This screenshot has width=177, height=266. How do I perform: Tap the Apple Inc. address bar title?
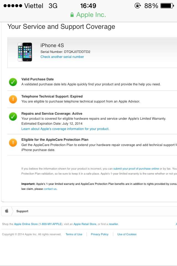pos(91,15)
